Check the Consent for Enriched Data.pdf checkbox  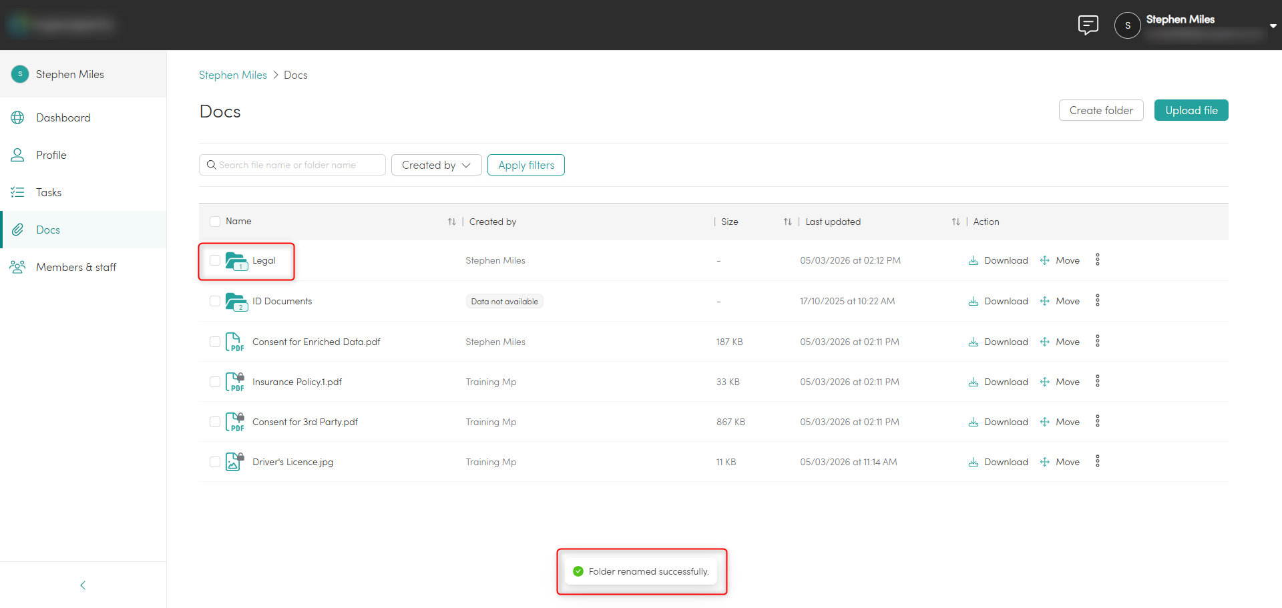[x=215, y=342]
